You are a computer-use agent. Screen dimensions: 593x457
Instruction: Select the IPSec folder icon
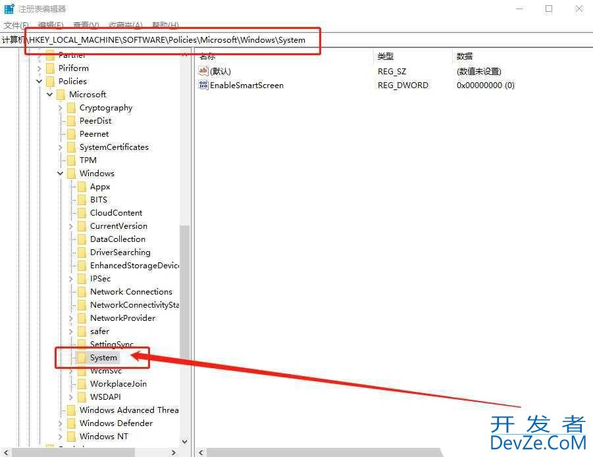82,279
